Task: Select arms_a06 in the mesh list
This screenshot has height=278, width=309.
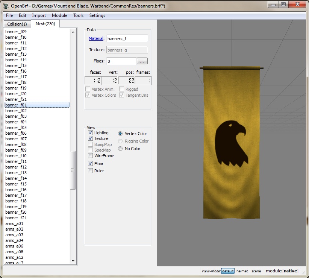Action: 37,246
